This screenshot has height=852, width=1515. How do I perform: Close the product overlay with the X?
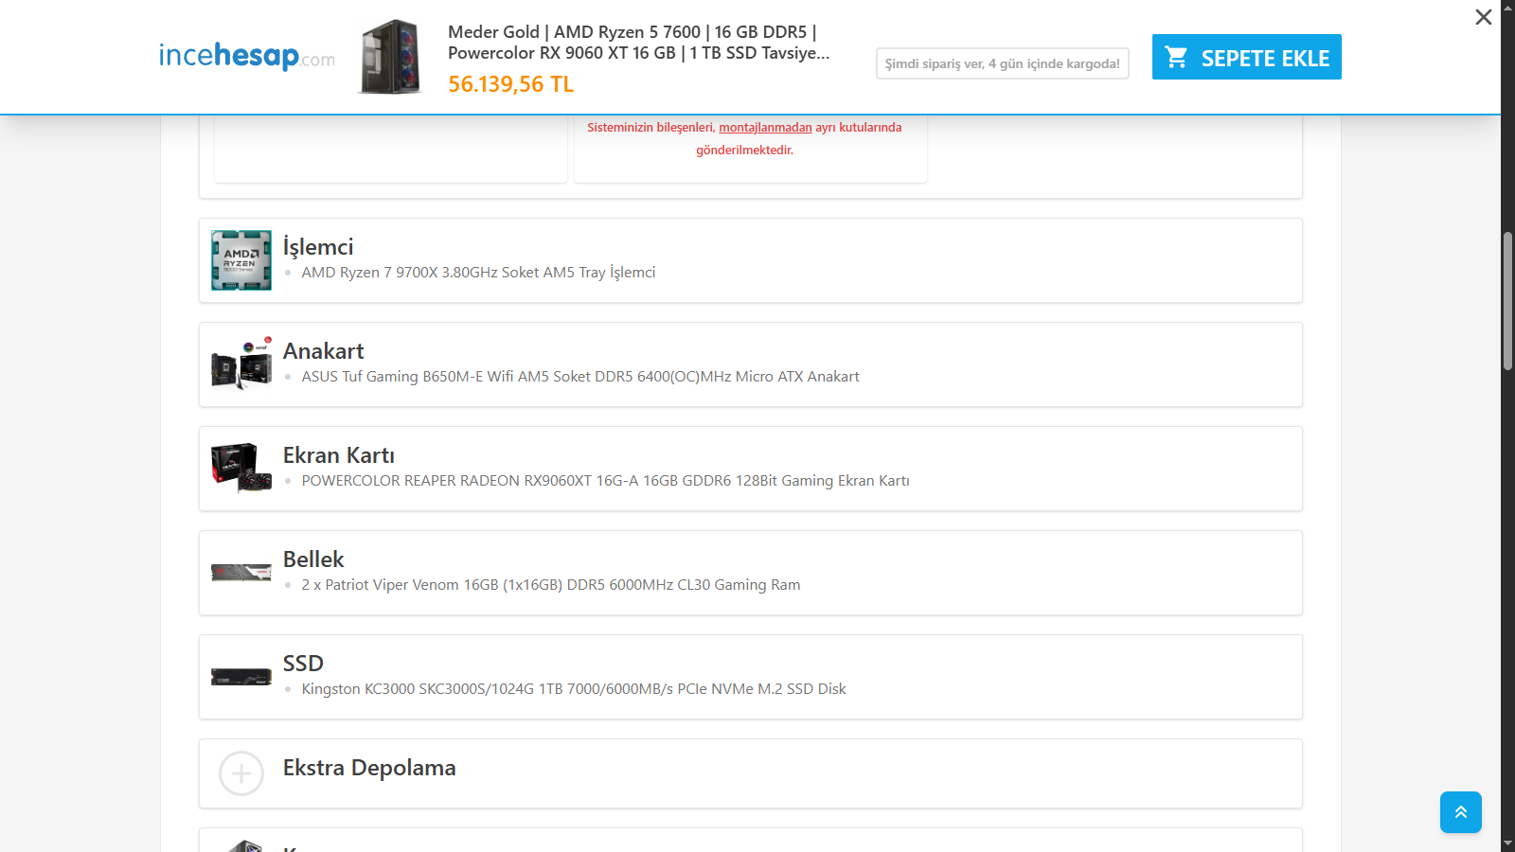pos(1484,17)
